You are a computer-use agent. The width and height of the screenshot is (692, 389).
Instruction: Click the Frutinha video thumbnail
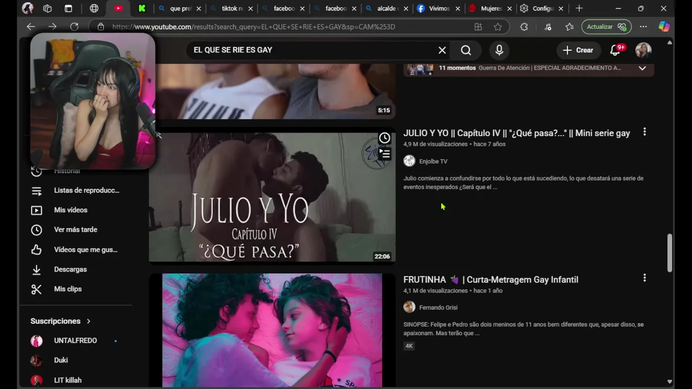(x=272, y=330)
